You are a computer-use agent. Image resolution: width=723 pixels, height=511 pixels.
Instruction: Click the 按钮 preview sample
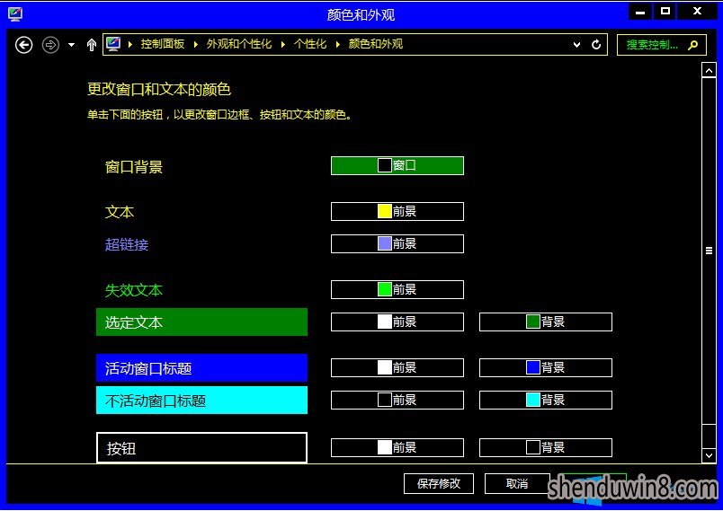[x=201, y=447]
